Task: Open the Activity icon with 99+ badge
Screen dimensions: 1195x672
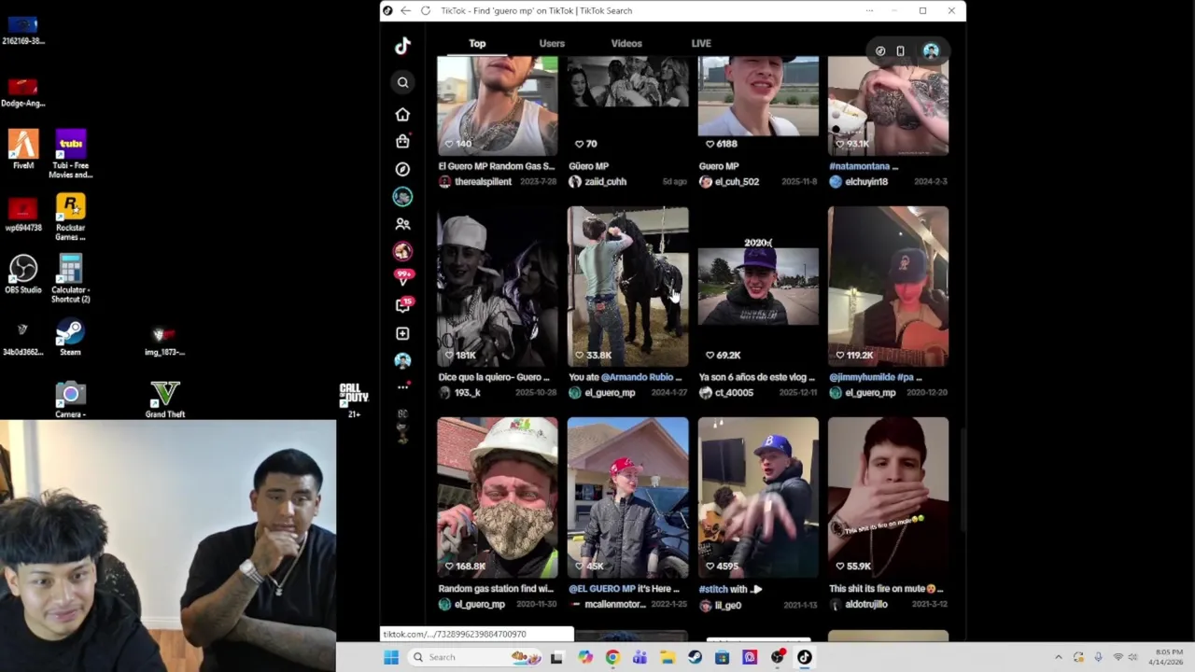Action: (402, 278)
